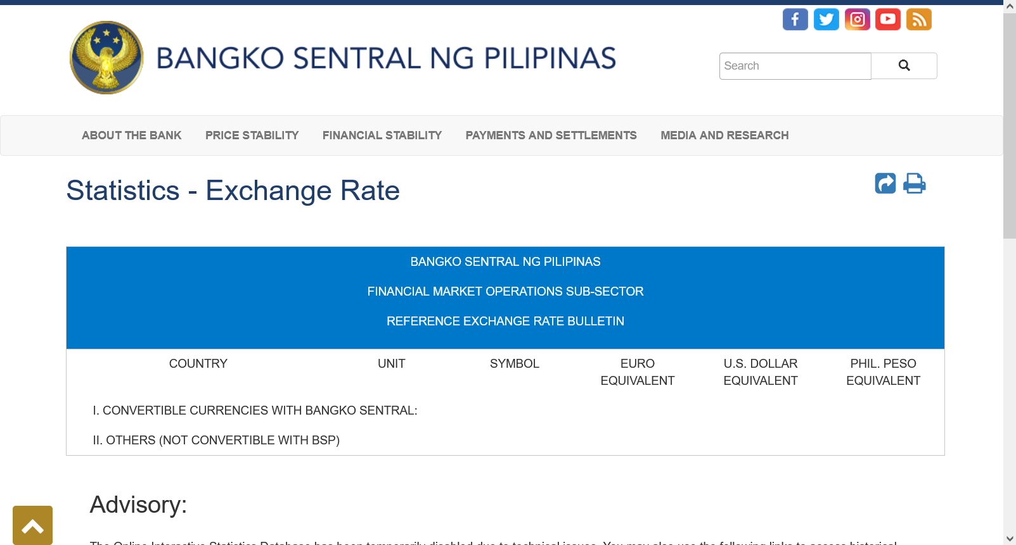Screen dimensions: 1016x545
Task: Click the vertical scrollbar thumb
Action: tap(1009, 127)
